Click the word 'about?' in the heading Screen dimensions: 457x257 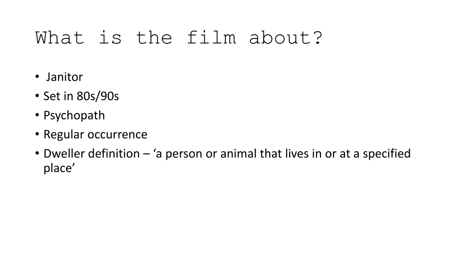coord(286,38)
